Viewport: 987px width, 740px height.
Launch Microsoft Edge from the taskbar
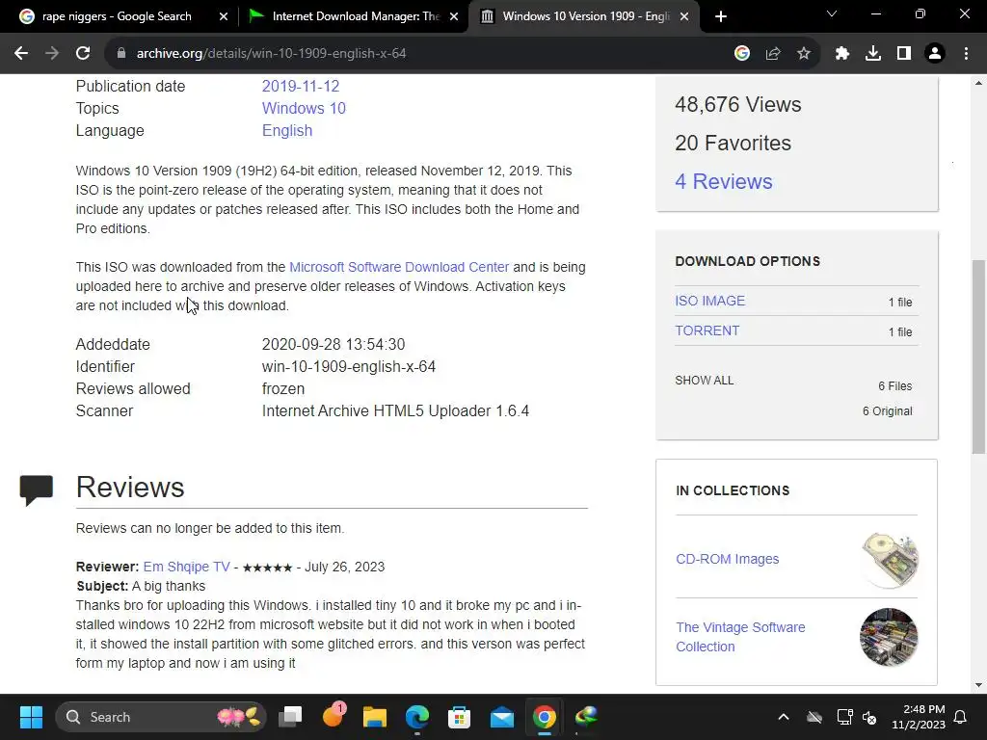[x=416, y=717]
